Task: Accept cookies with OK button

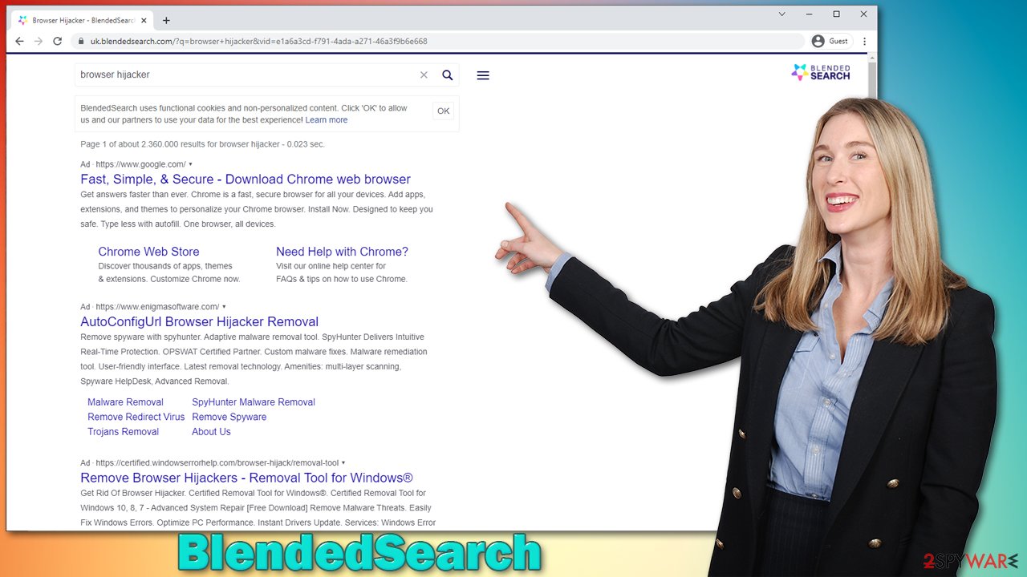Action: [443, 111]
